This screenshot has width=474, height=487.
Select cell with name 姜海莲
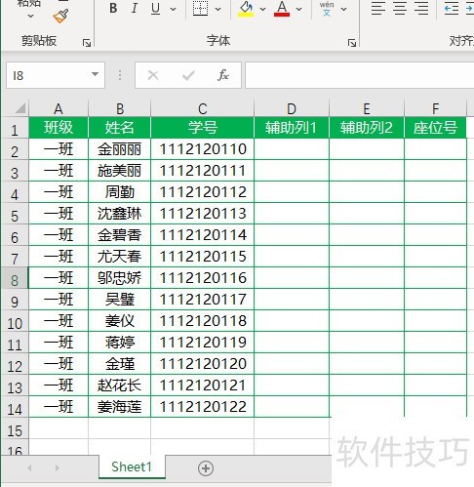pos(120,407)
